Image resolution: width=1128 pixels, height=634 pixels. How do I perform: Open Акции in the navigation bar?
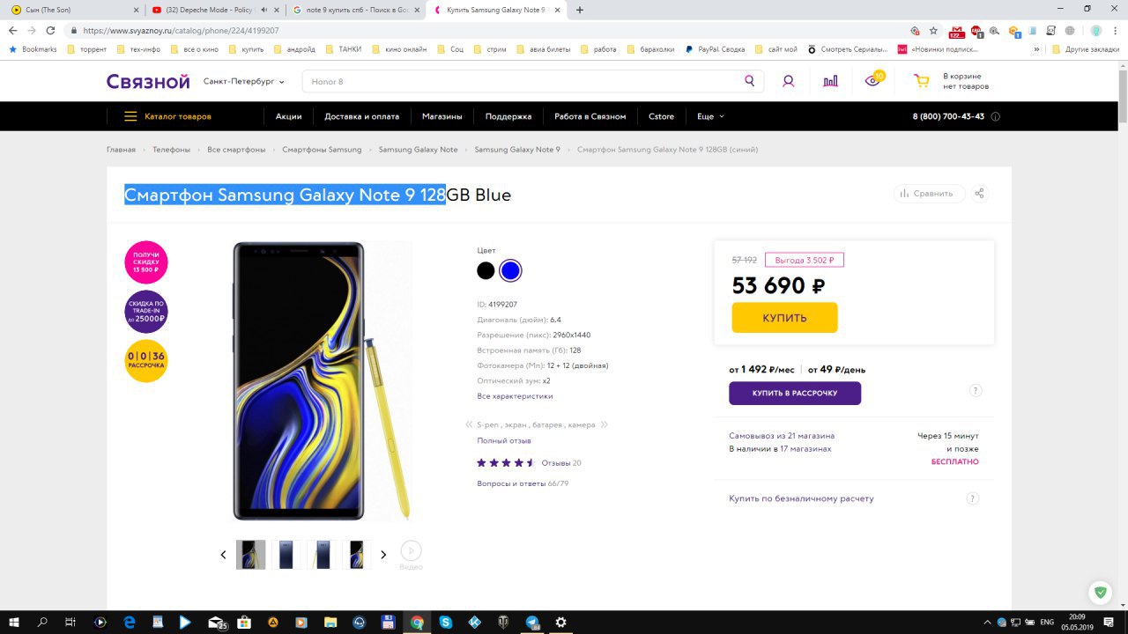pos(288,116)
